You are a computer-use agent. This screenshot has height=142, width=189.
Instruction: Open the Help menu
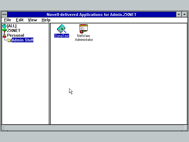tap(46, 20)
